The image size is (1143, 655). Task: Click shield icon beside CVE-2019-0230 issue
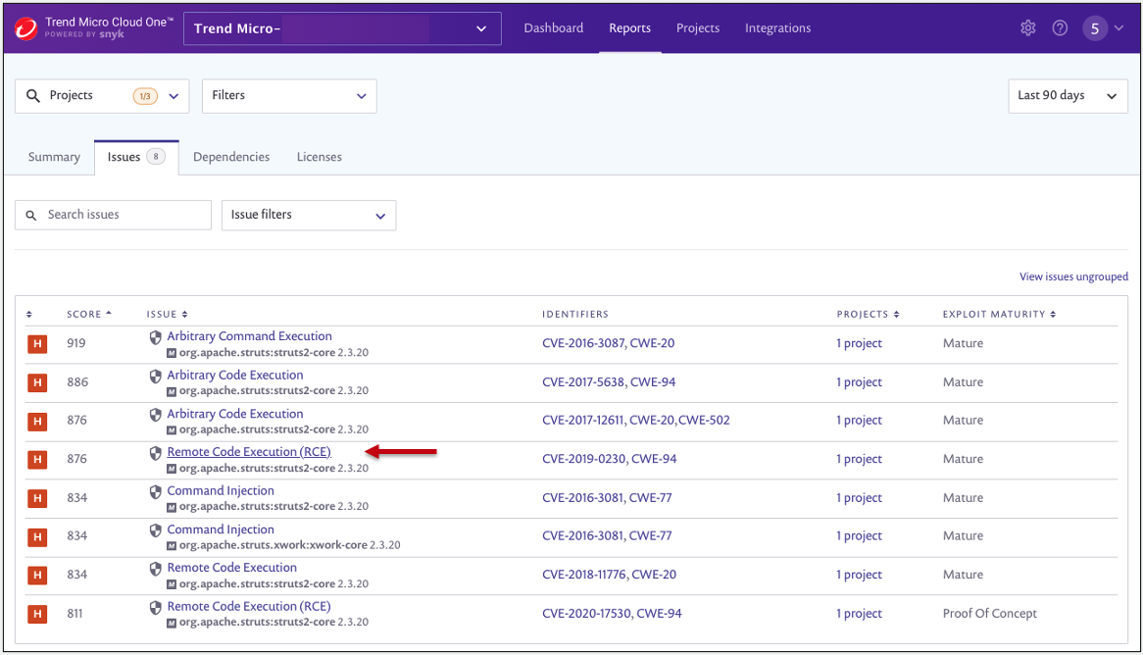[155, 453]
